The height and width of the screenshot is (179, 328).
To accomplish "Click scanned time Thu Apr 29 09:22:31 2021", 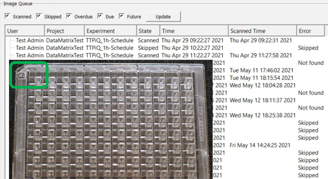I will pyautogui.click(x=261, y=40).
